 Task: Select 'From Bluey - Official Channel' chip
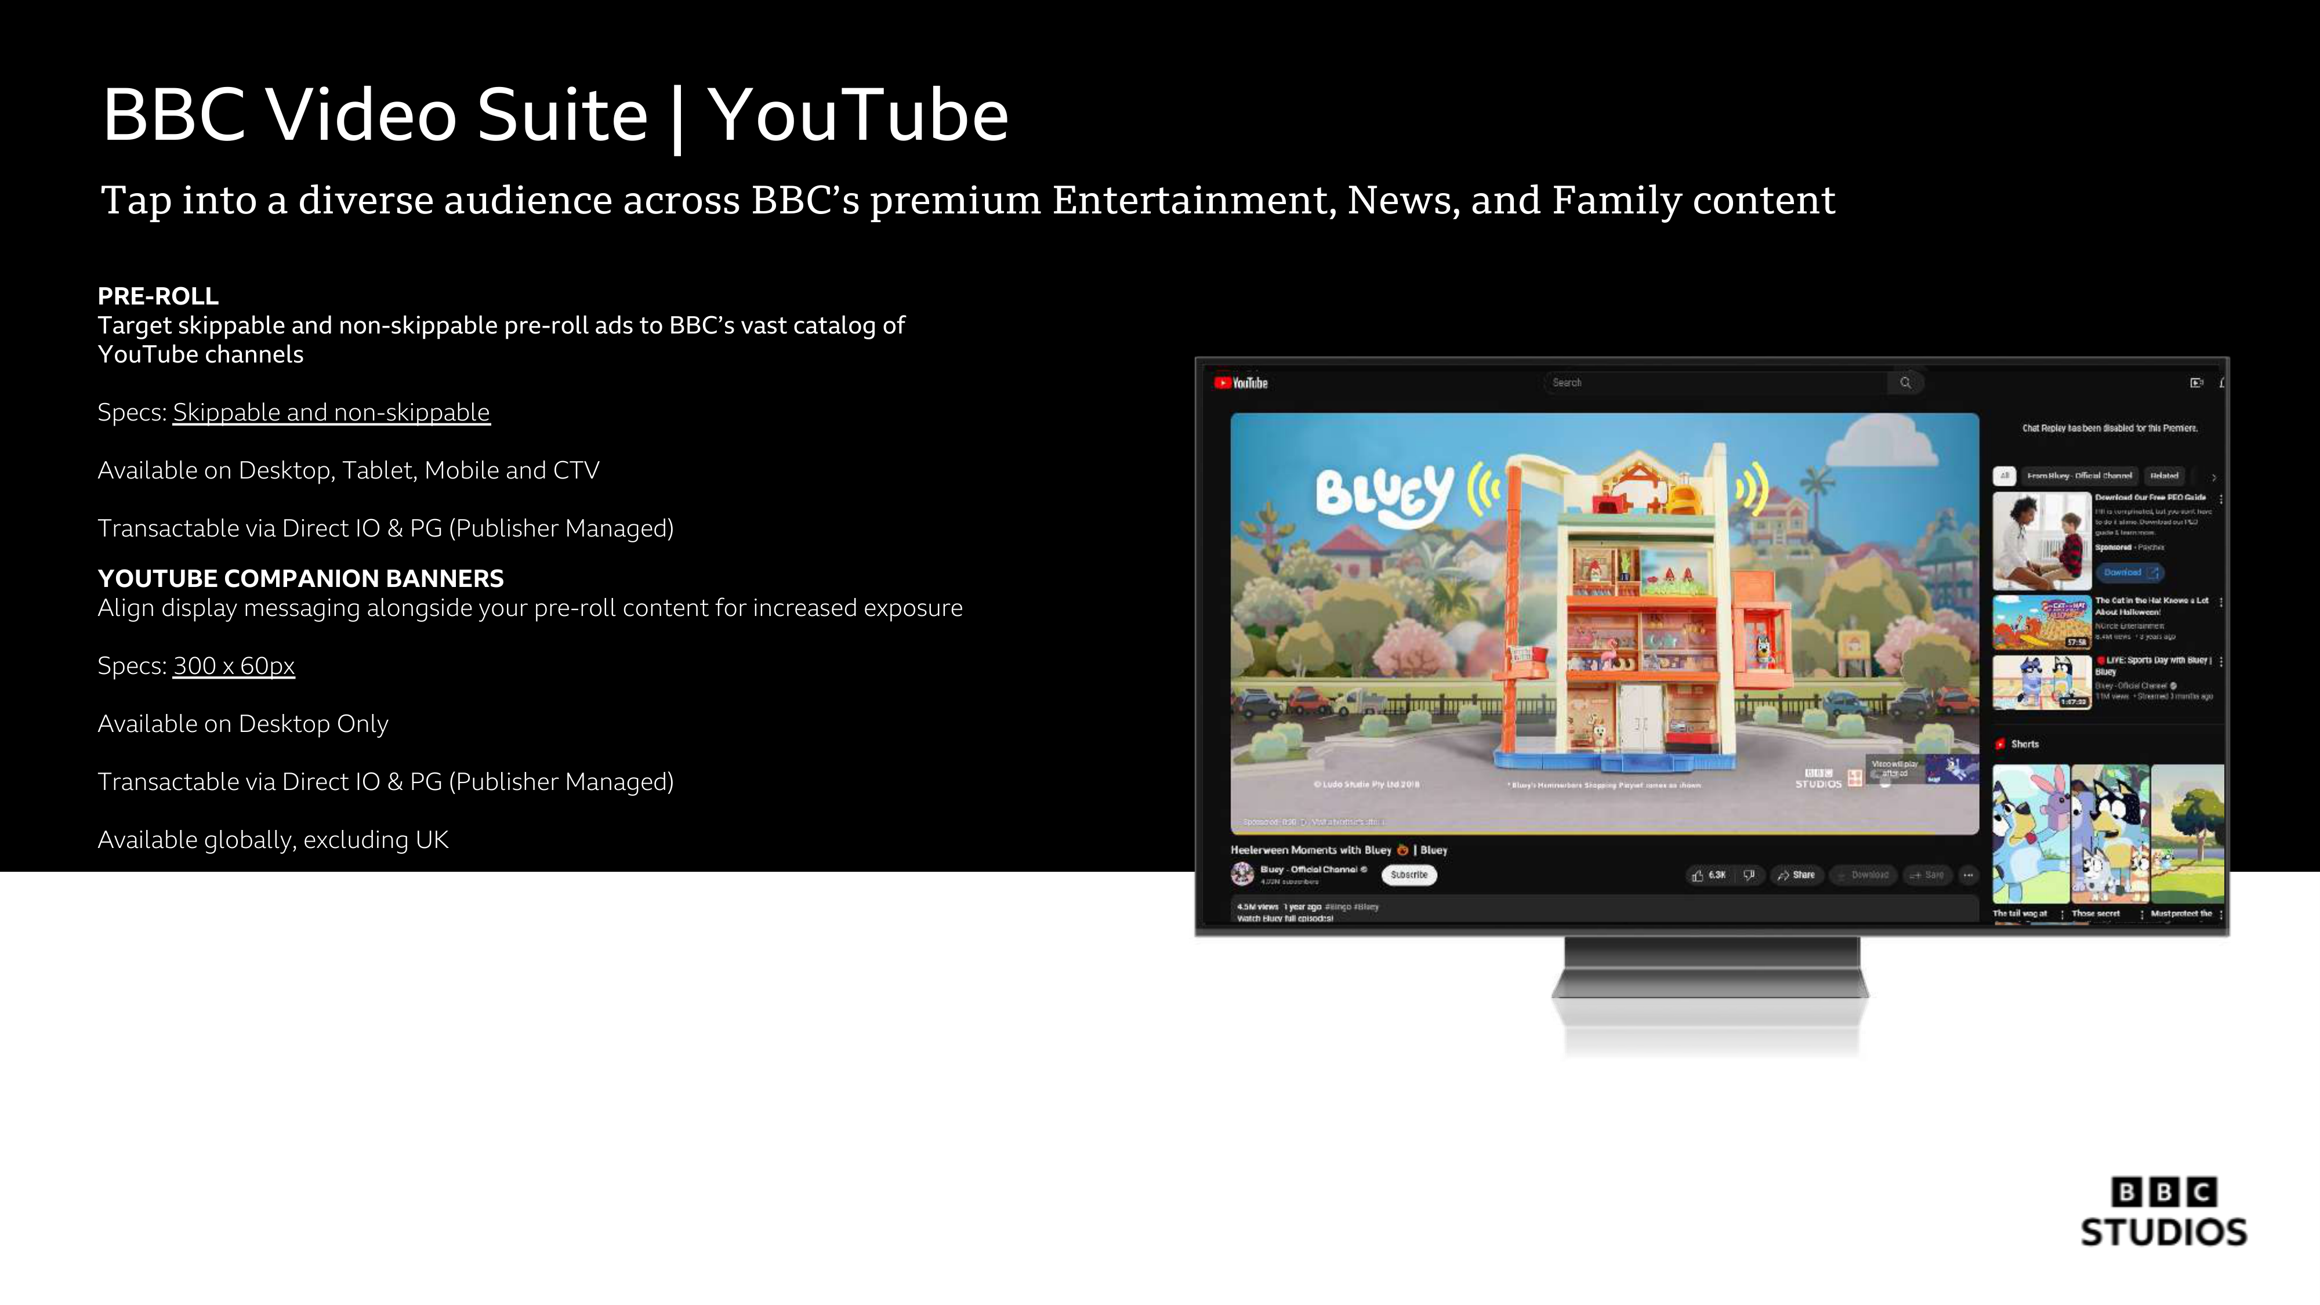pos(2079,476)
